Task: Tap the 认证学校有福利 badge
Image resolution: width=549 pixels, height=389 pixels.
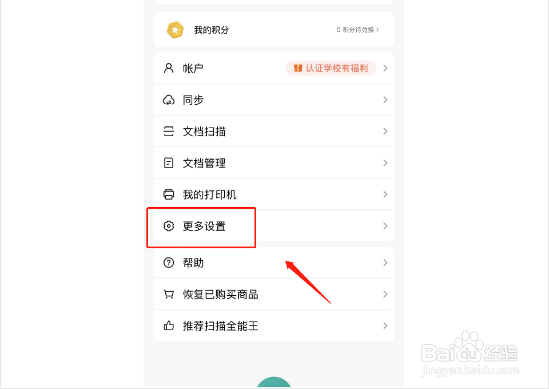Action: coord(331,68)
